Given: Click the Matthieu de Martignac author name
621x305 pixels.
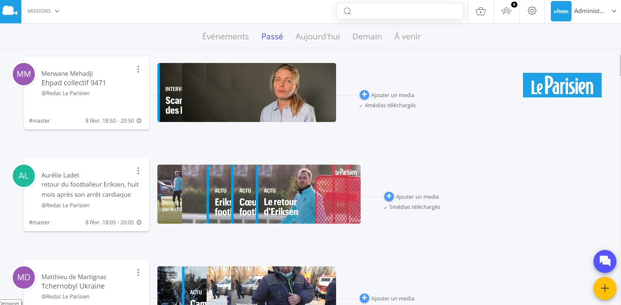Looking at the screenshot, I should (74, 277).
